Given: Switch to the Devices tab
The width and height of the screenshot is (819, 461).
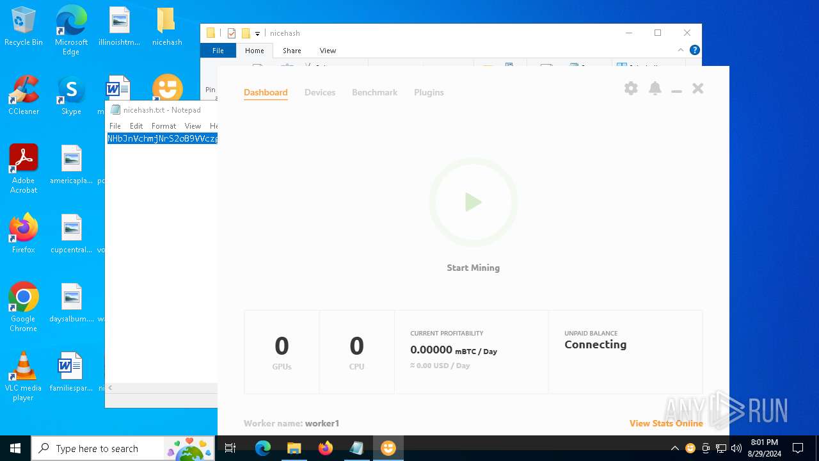Looking at the screenshot, I should pos(320,92).
